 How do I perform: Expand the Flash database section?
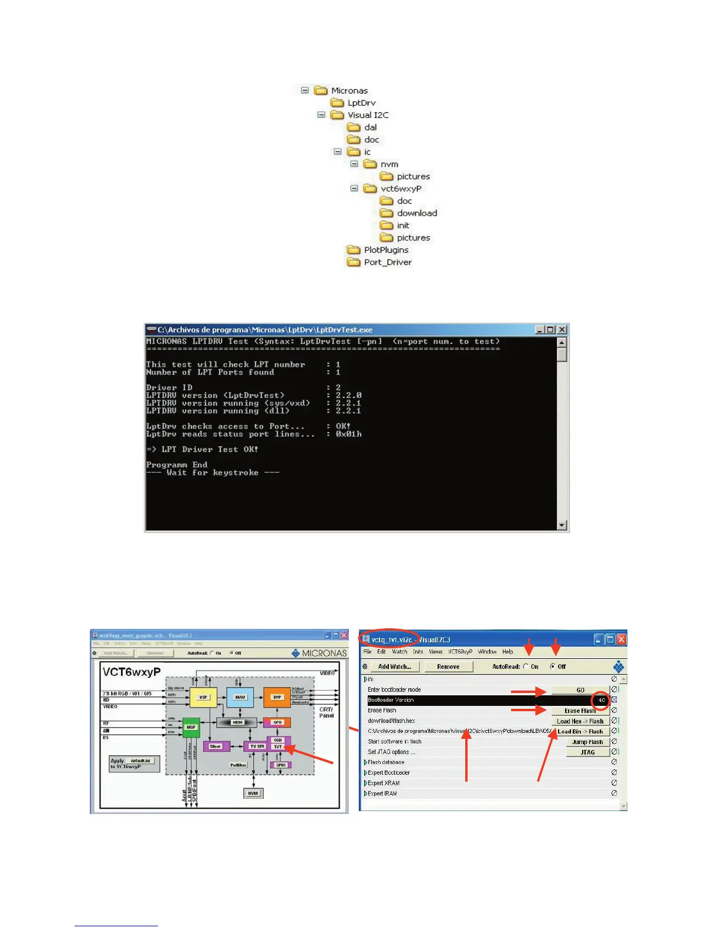[365, 762]
